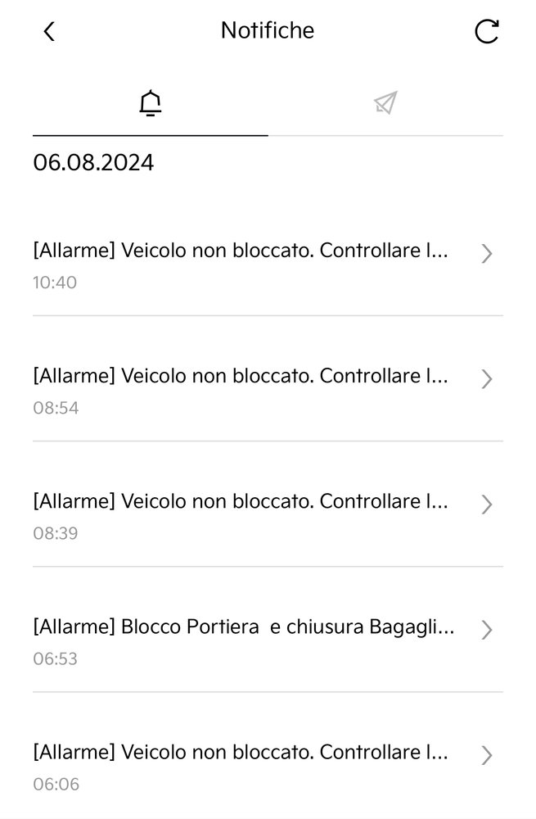
Task: Tap the 08:39 timestamp
Action: 56,533
